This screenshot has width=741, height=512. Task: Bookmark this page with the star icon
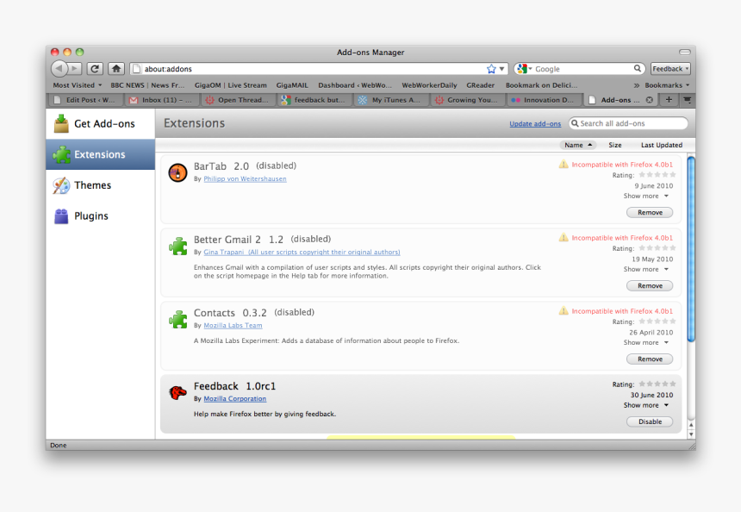coord(491,69)
